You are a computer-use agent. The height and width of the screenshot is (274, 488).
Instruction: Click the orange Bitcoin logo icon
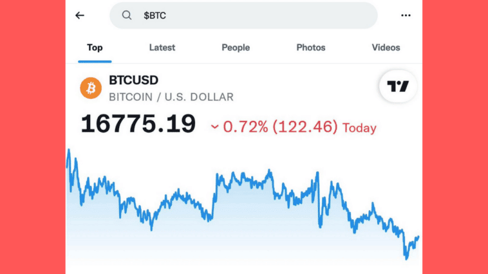point(91,87)
